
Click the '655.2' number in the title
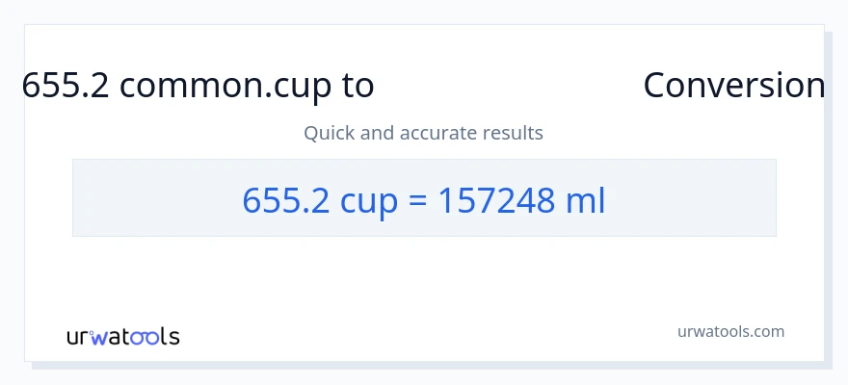click(x=66, y=86)
